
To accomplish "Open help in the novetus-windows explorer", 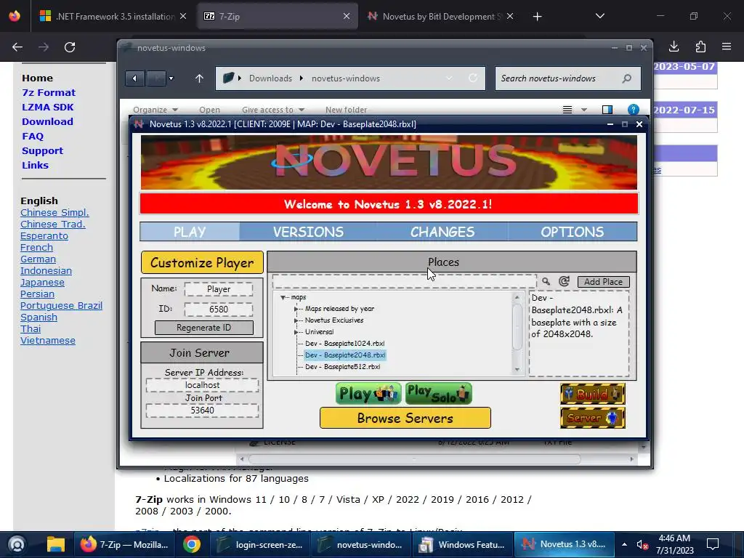I will (x=633, y=110).
